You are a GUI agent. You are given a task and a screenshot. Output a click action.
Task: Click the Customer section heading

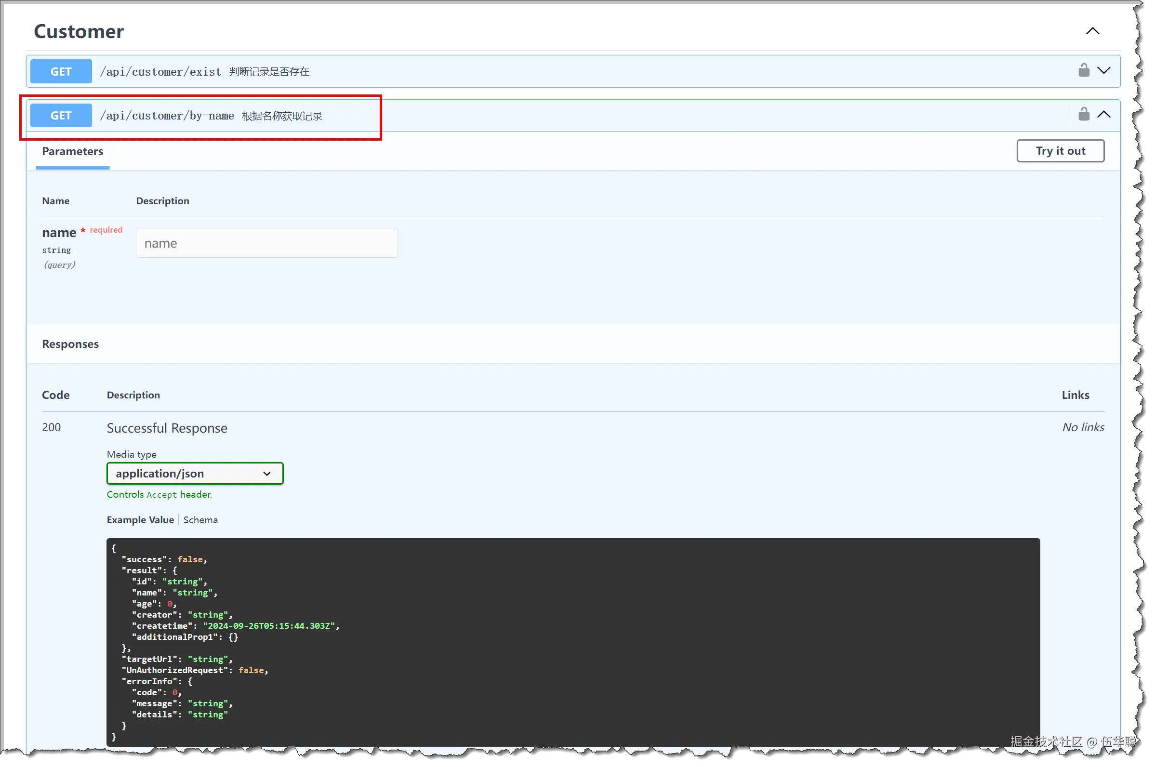[x=79, y=31]
